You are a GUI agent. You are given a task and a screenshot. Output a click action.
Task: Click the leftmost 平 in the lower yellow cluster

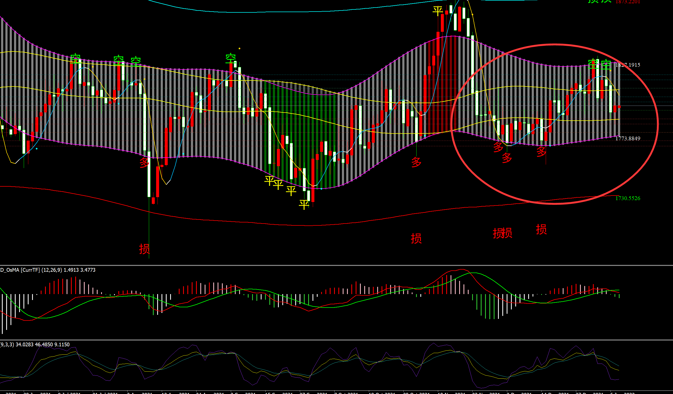coord(269,181)
